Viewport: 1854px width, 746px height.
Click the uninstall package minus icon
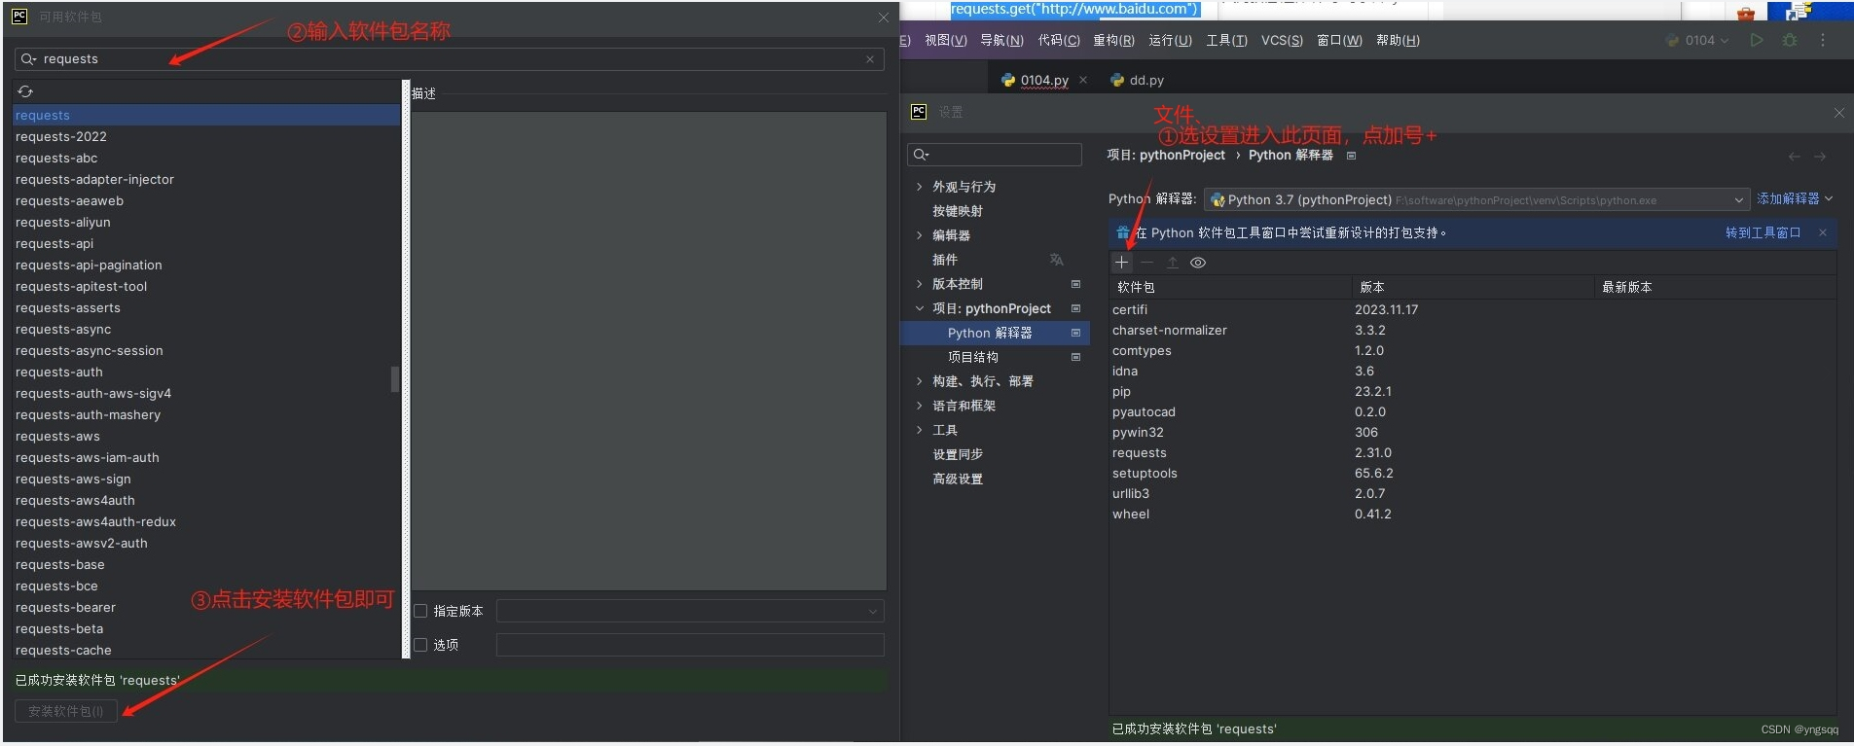point(1147,263)
